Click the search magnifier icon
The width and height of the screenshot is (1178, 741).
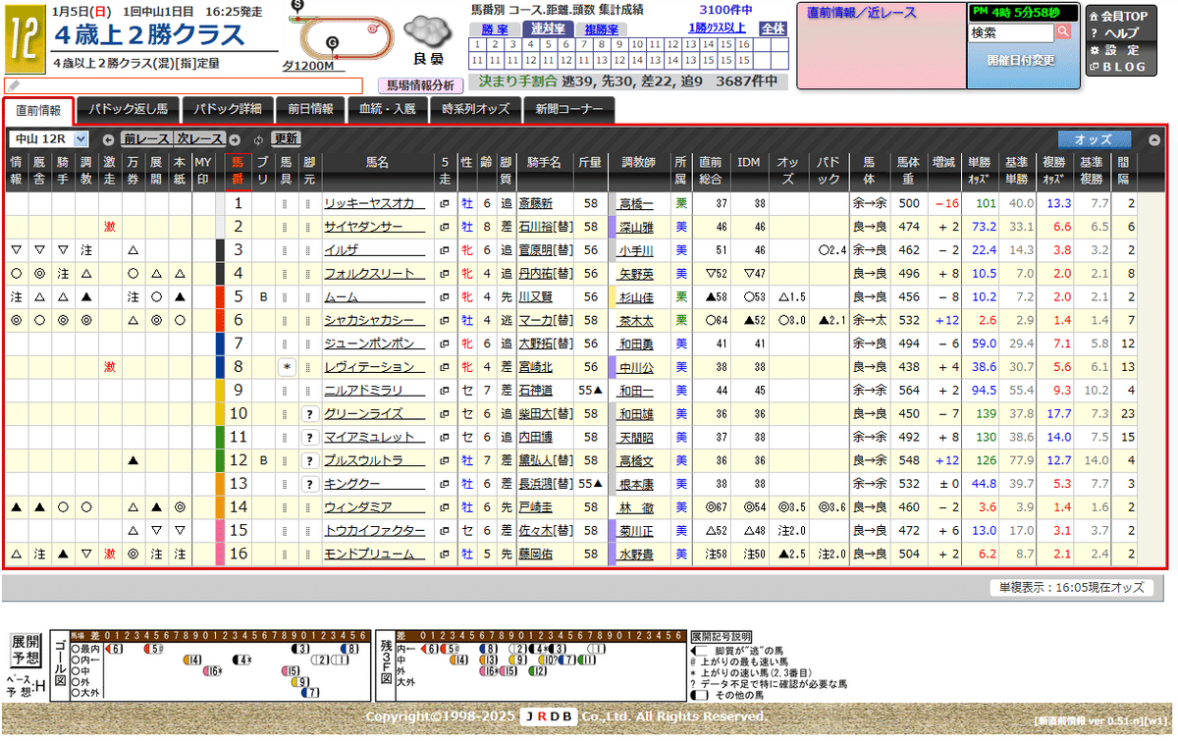coord(1063,31)
